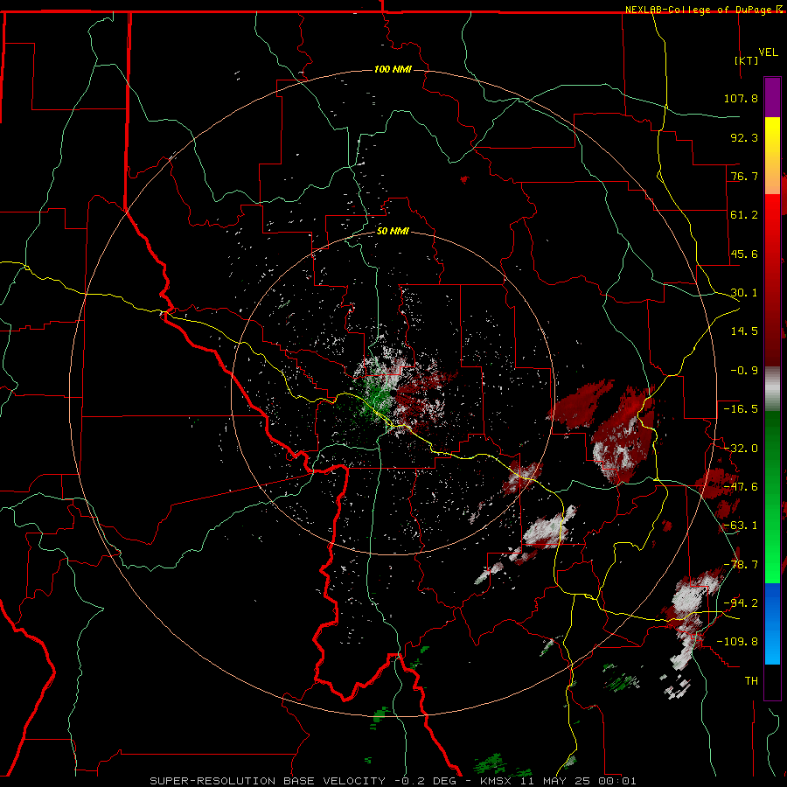This screenshot has width=787, height=787.
Task: Click the -16.5 scale value
Action: [x=741, y=409]
